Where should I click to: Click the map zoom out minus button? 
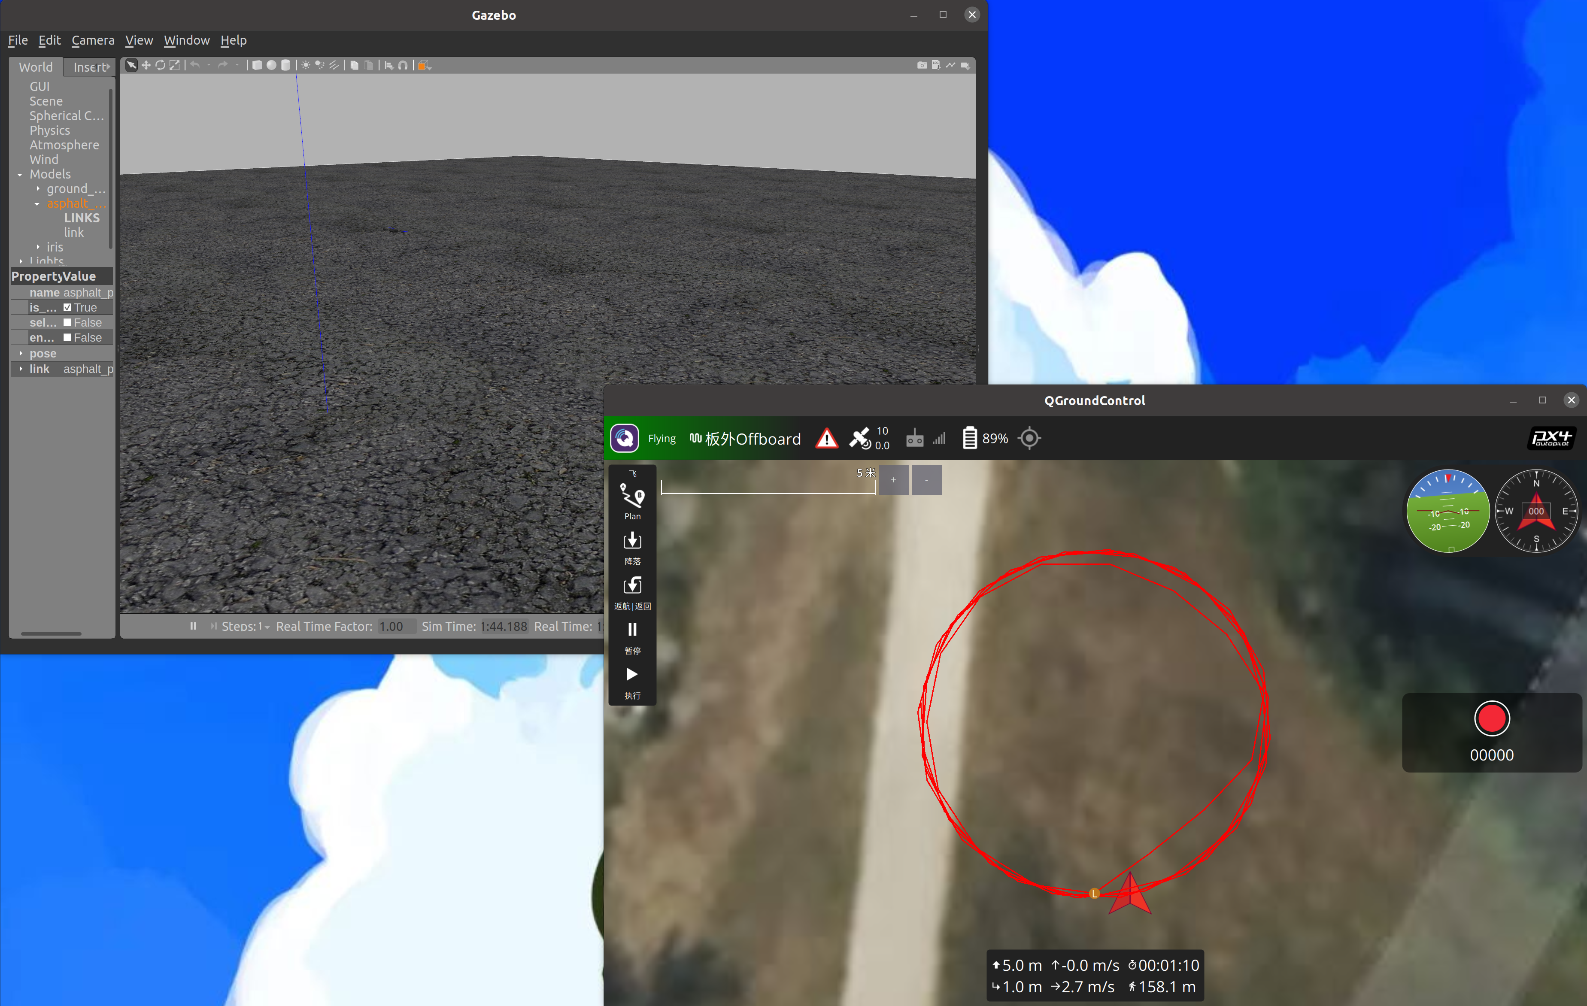(927, 480)
